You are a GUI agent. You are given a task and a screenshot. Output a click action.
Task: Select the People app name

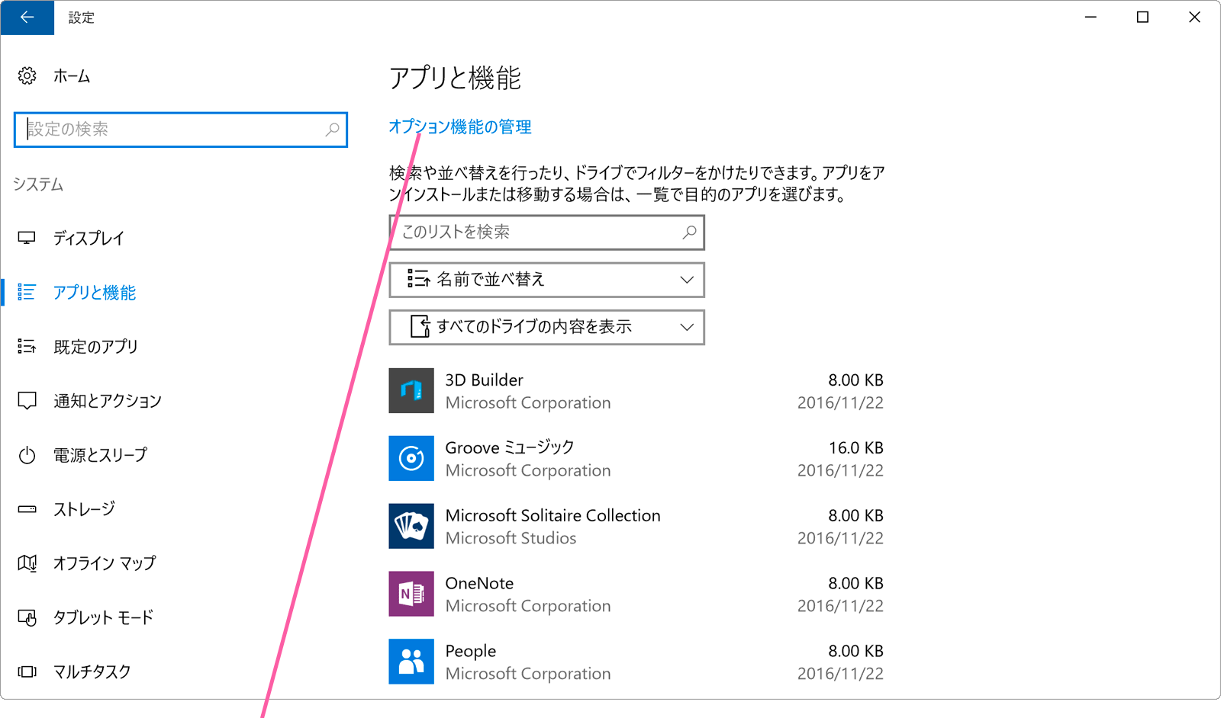tap(471, 651)
